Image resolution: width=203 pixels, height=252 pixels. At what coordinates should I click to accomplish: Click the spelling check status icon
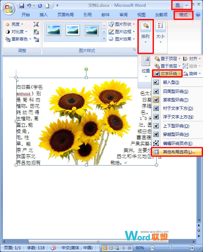[x=53, y=248]
